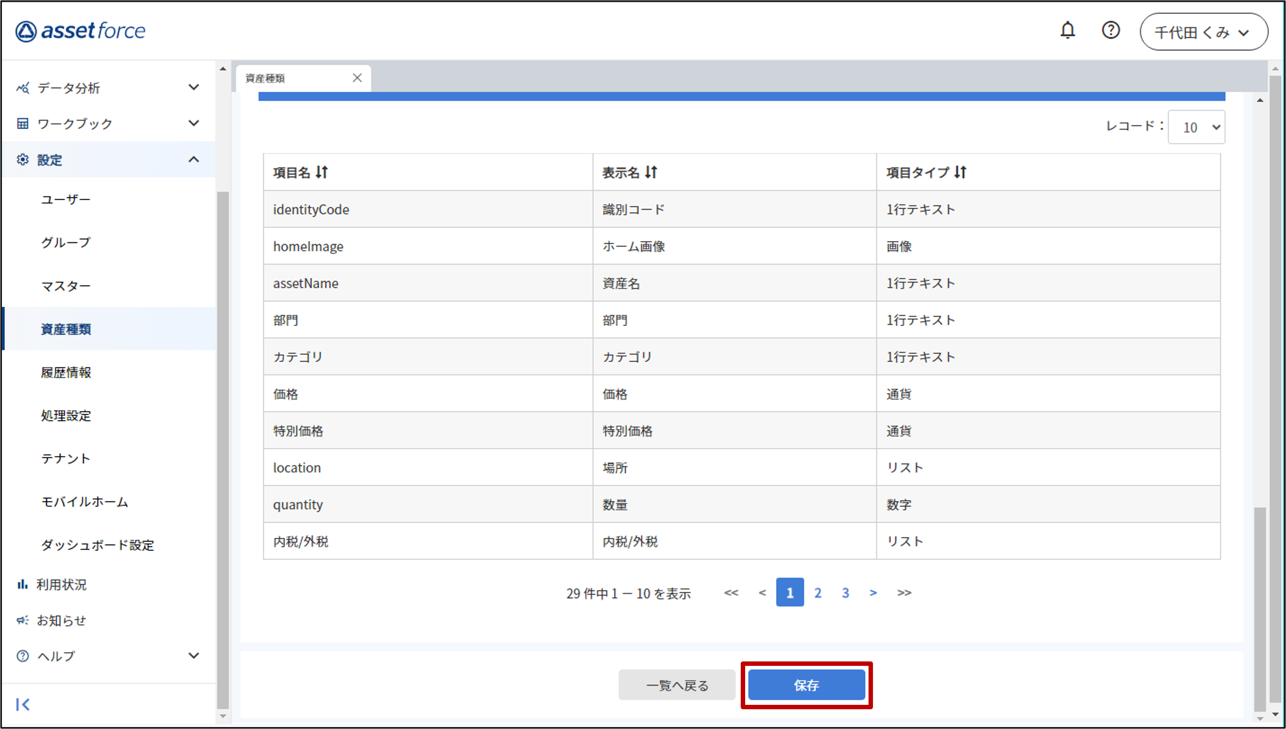Sort by 項目名 column sort icon
This screenshot has width=1286, height=729.
coord(322,172)
